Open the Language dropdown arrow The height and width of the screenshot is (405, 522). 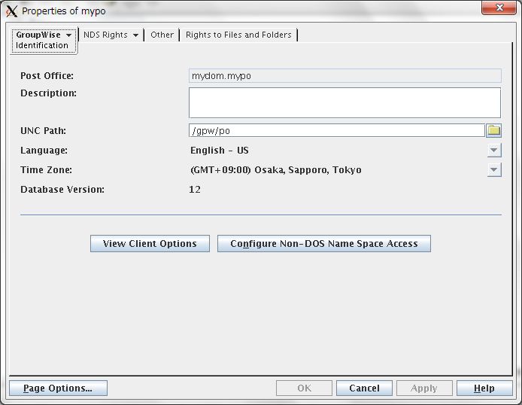[x=494, y=151]
